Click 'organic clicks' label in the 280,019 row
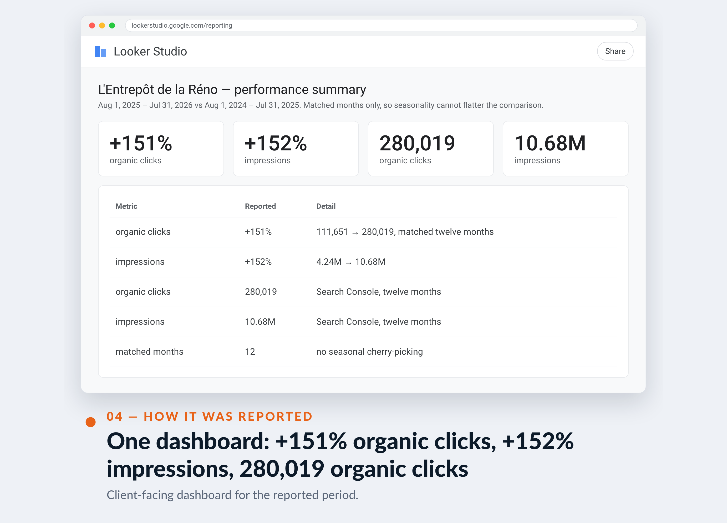The height and width of the screenshot is (523, 727). (x=143, y=292)
